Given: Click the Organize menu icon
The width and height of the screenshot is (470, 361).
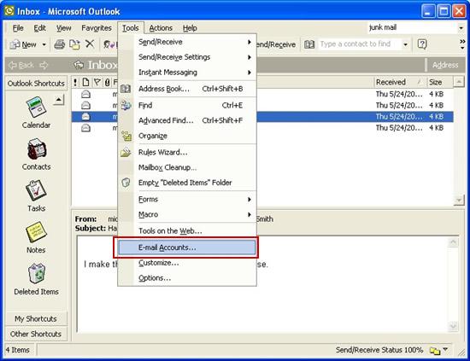Looking at the screenshot, I should click(x=126, y=136).
